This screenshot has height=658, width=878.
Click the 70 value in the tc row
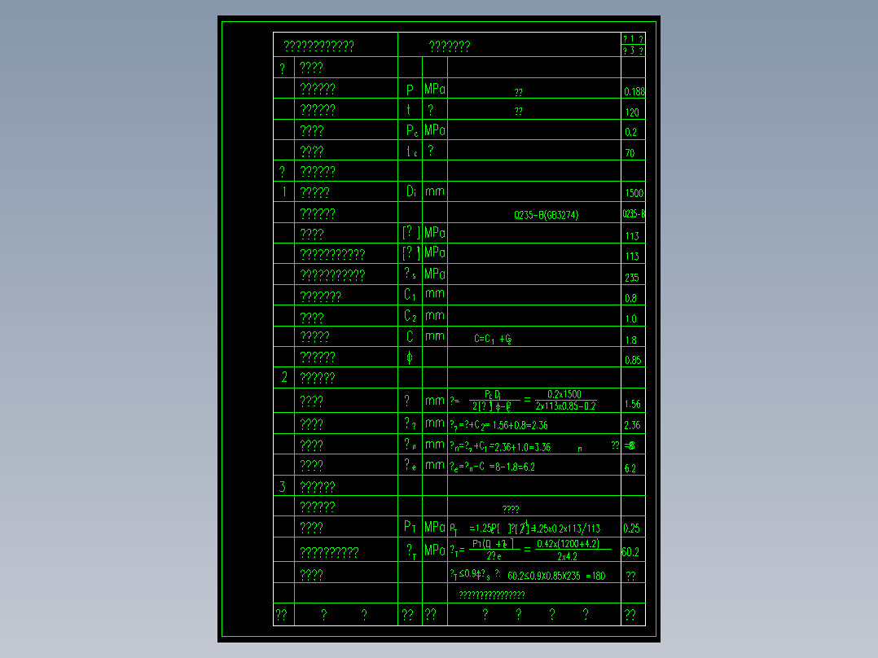(x=630, y=153)
